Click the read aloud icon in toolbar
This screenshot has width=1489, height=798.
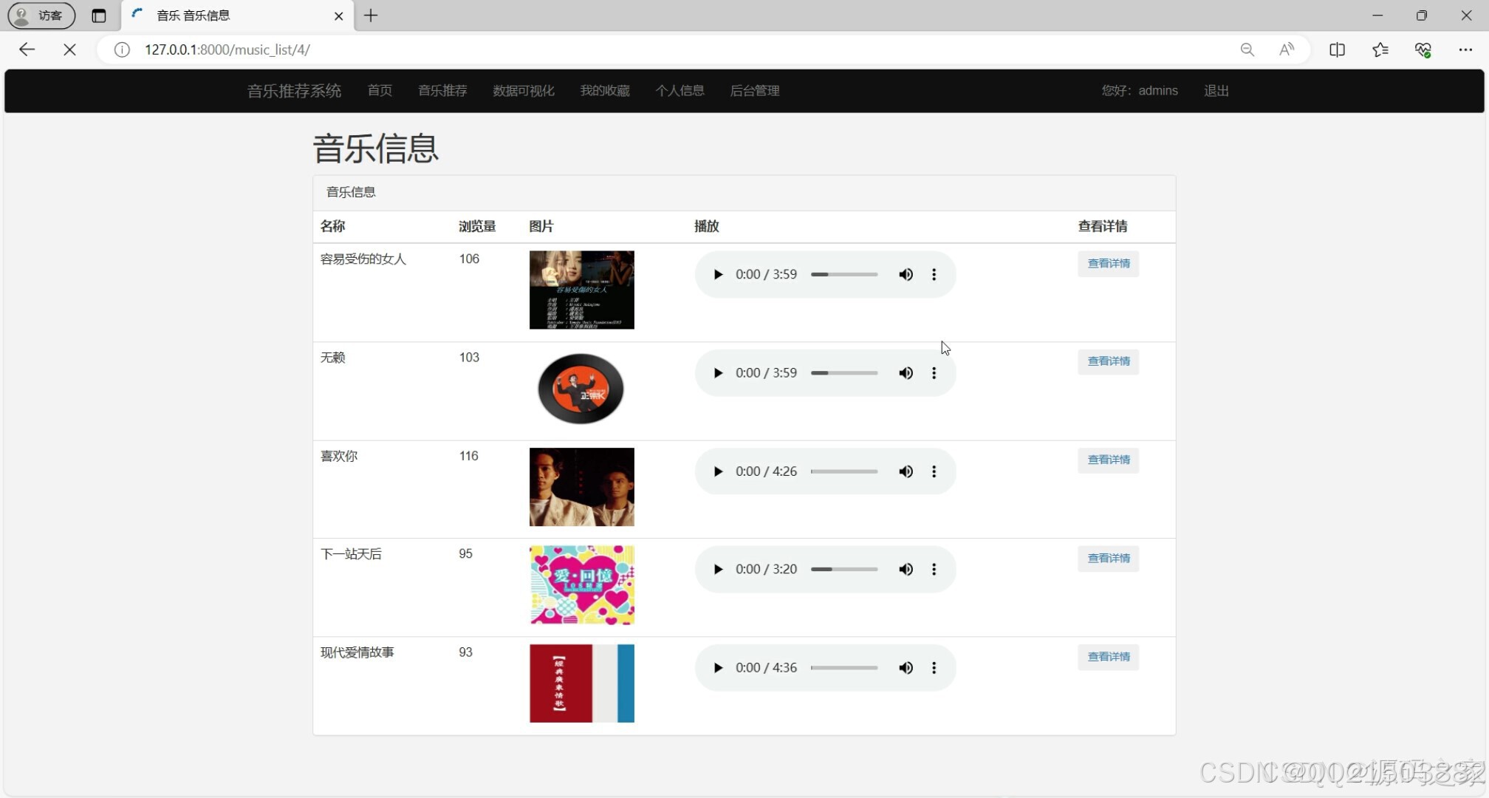pos(1286,50)
